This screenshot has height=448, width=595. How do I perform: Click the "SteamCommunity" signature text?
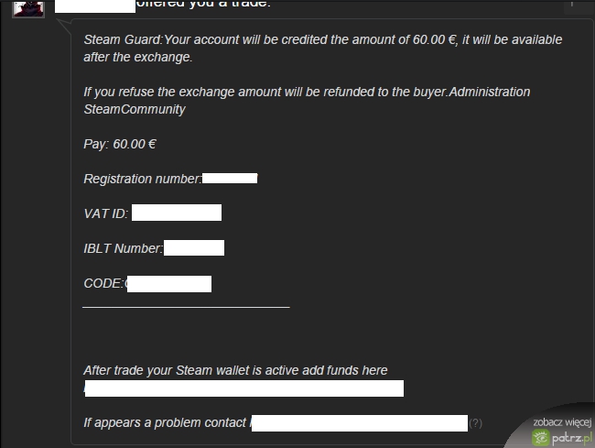(135, 109)
